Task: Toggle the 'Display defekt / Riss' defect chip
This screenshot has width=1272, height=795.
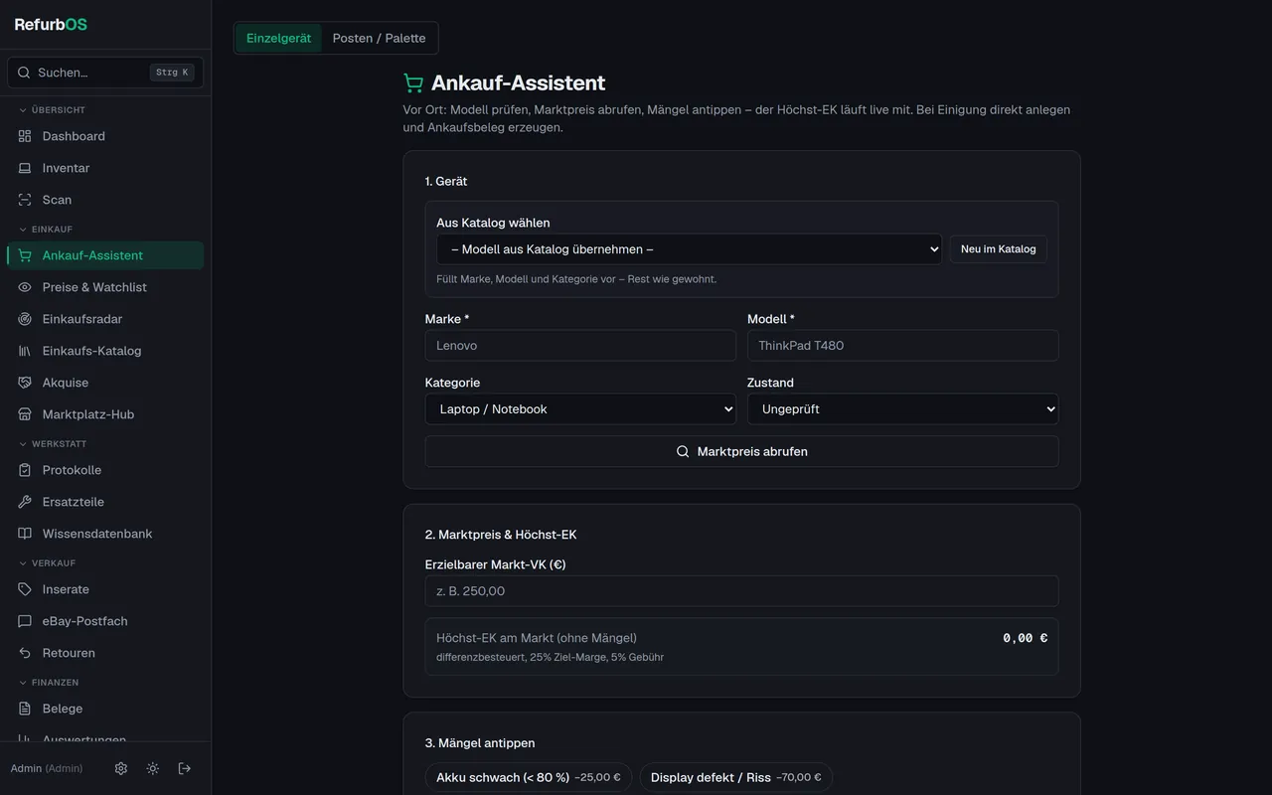Action: pos(736,777)
